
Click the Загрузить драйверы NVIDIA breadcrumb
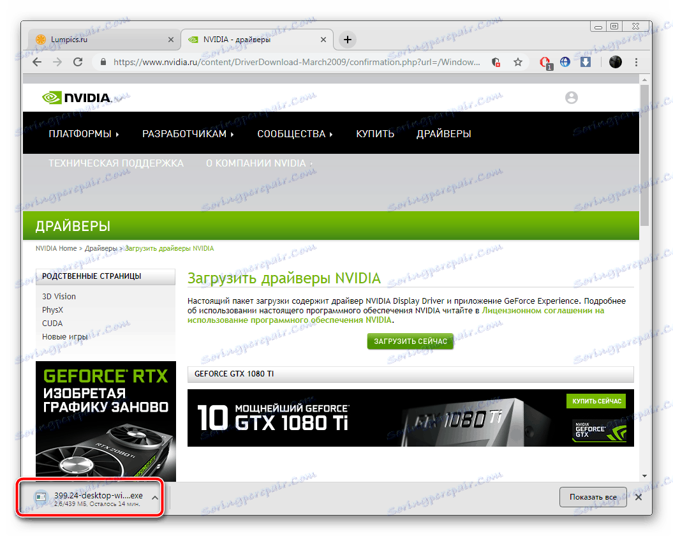click(170, 248)
